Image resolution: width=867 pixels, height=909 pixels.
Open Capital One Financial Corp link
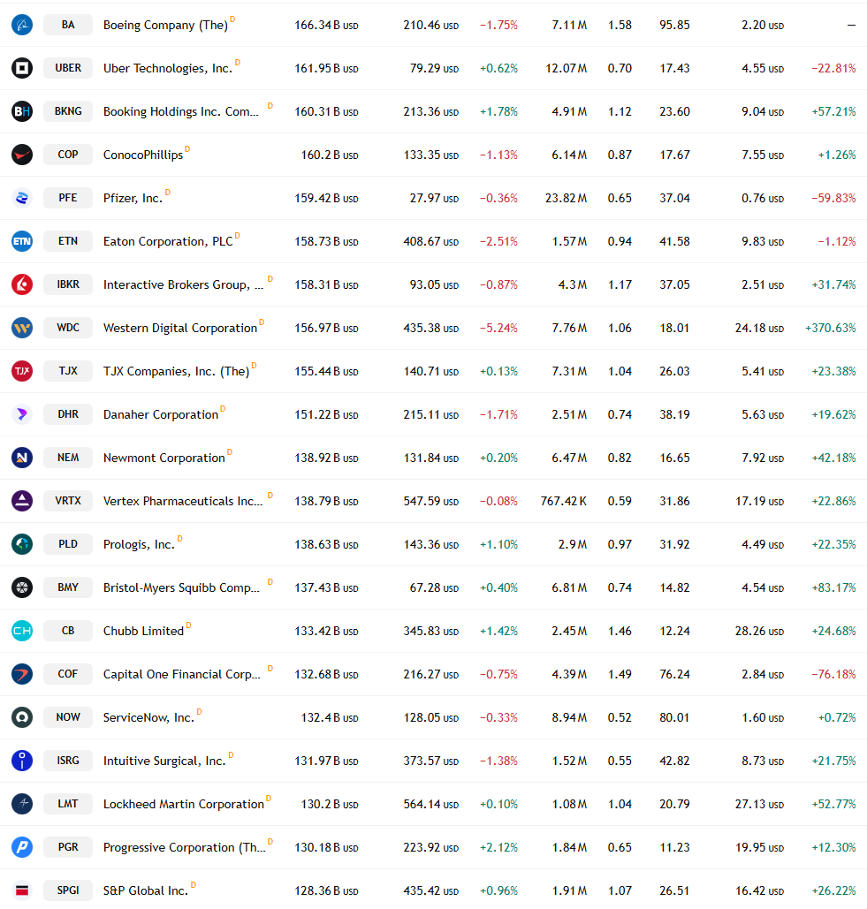(x=182, y=675)
